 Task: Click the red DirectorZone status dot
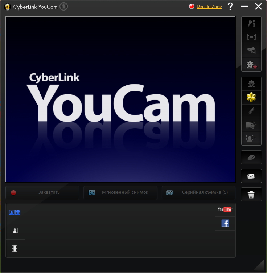(192, 7)
